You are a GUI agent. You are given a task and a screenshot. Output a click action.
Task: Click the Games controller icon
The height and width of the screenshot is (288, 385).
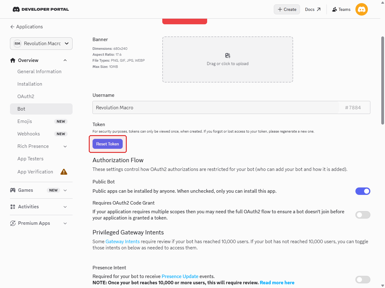(x=13, y=190)
